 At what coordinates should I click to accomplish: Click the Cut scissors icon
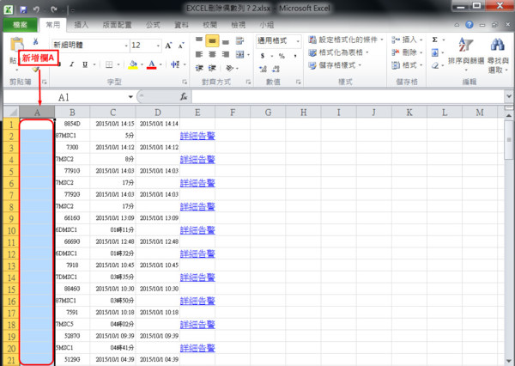pos(35,41)
